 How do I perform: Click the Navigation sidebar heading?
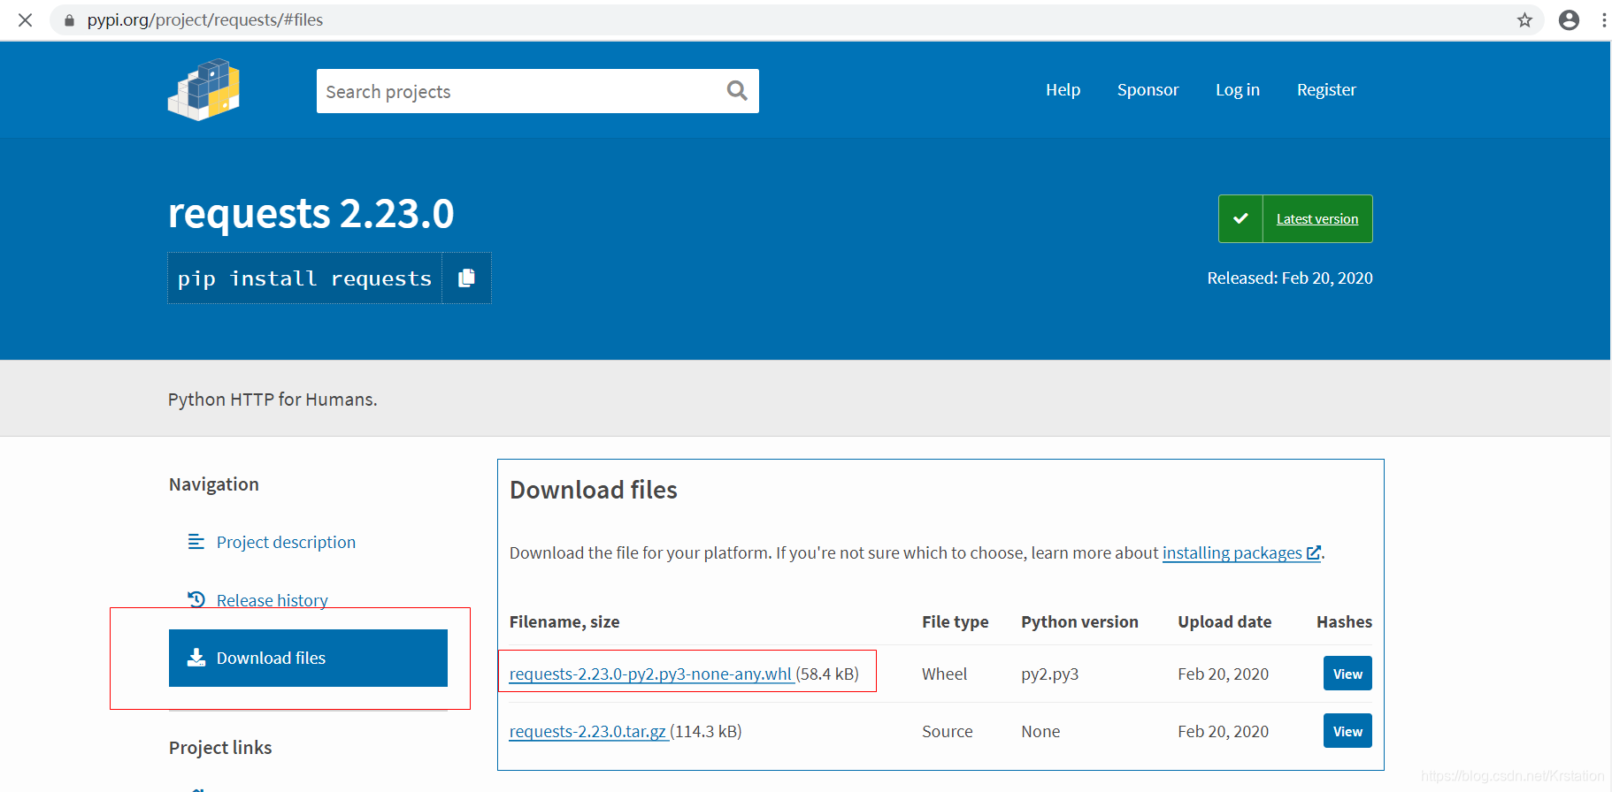click(214, 484)
